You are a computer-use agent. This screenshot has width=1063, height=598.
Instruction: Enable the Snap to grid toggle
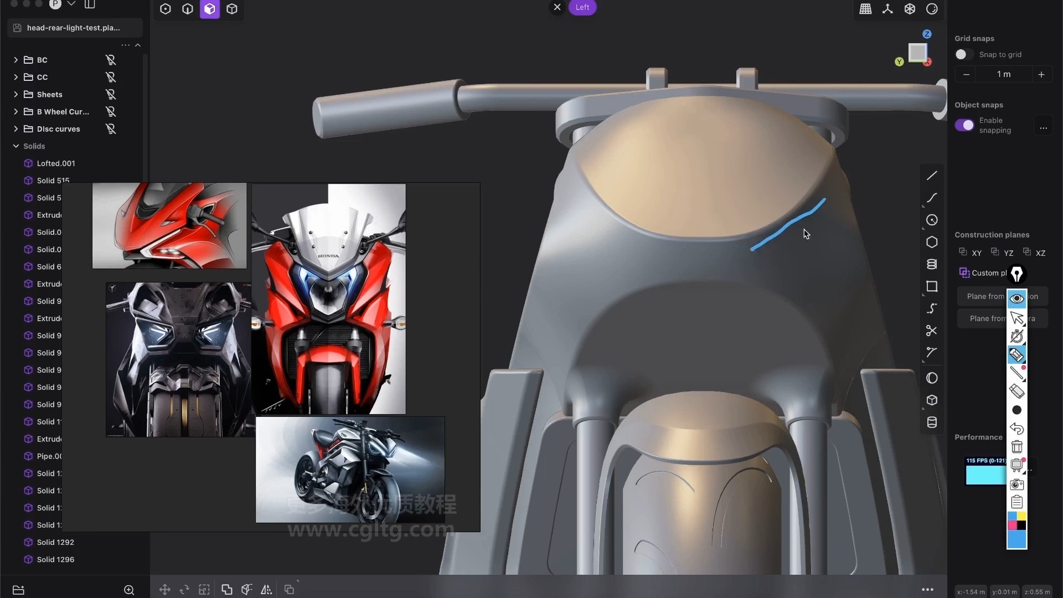[964, 54]
